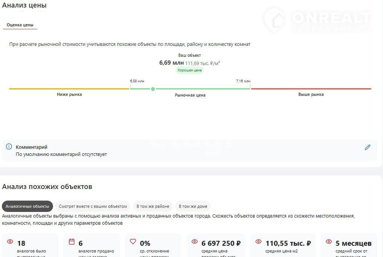
Task: Click the red Выше рынка scale segment
Action: tap(311, 89)
